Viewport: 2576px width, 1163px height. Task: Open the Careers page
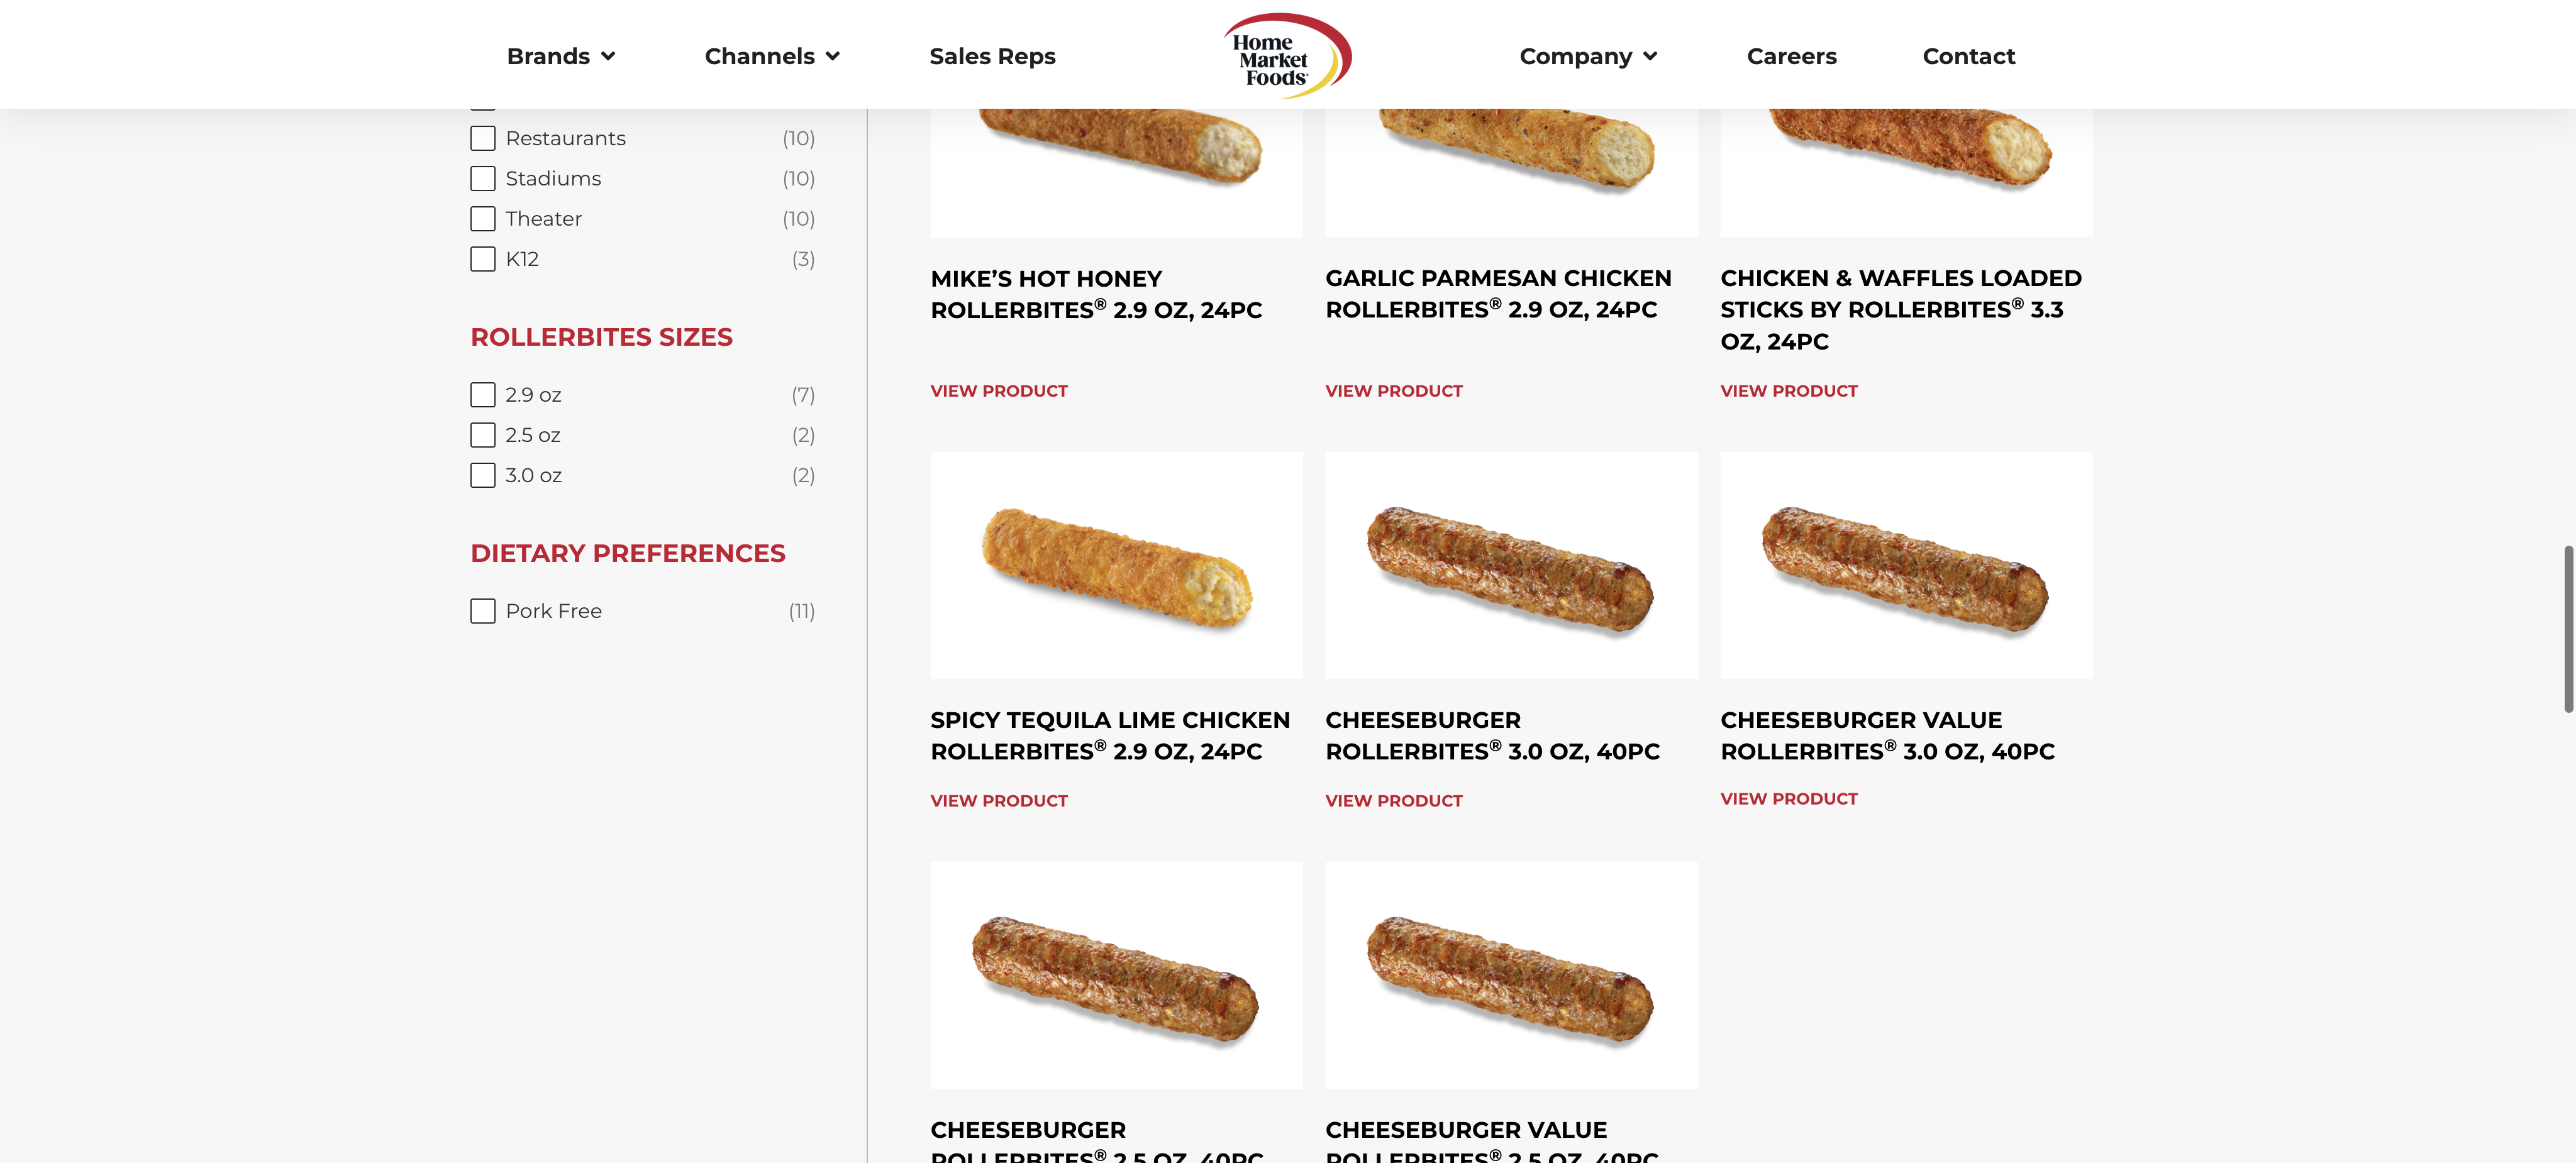(x=1791, y=57)
